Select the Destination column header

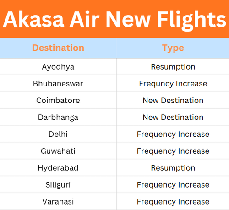coord(58,48)
